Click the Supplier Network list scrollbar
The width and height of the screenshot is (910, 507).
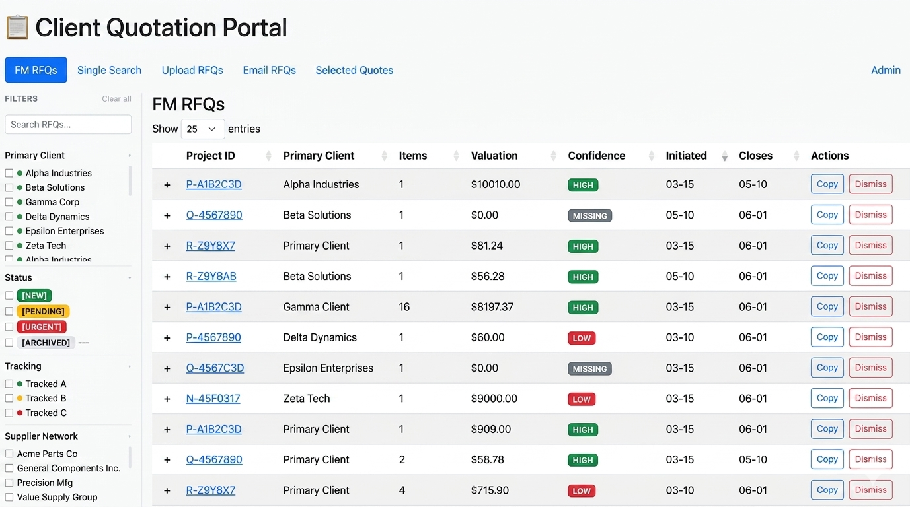[x=130, y=457]
